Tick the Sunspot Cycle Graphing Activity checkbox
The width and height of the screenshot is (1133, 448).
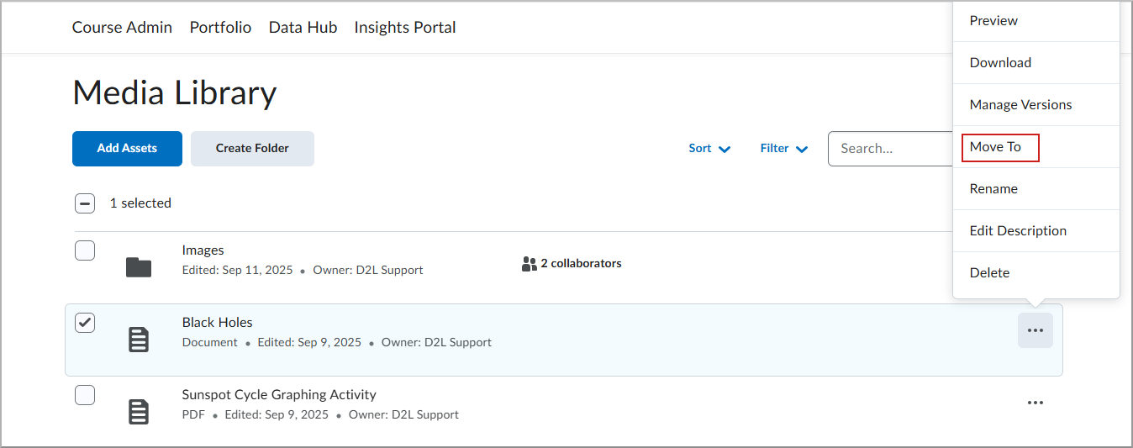pos(85,395)
